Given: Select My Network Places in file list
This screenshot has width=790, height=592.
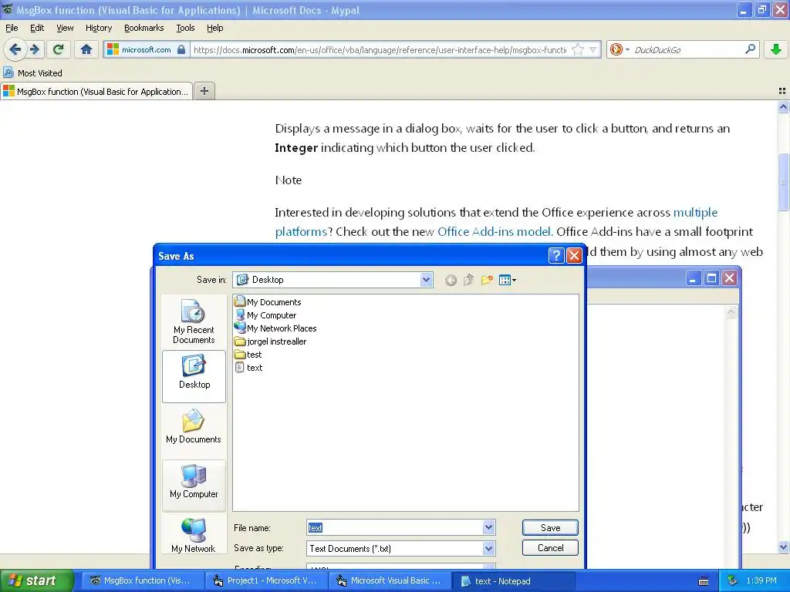Looking at the screenshot, I should [x=275, y=328].
